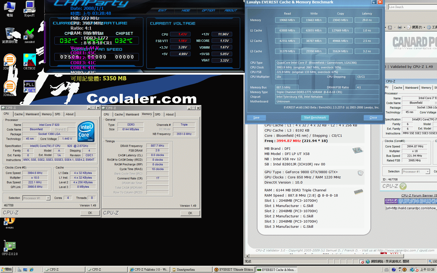Viewport: 437px width, 273px height.
Task: Select Memory tab on validator webpage CPU-Z
Action: click(426, 88)
